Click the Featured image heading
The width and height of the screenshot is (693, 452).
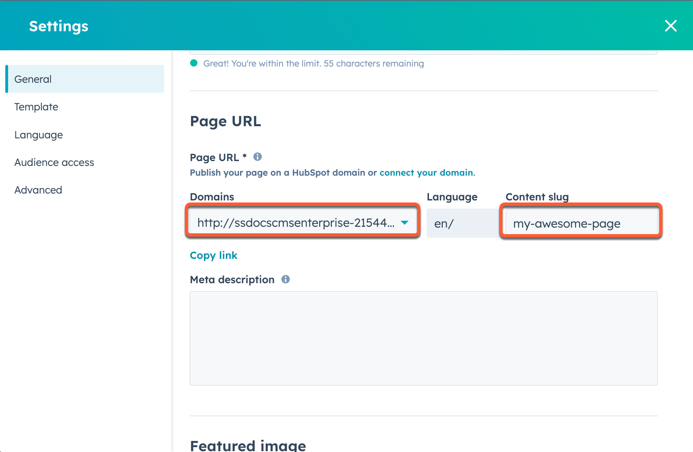tap(248, 445)
